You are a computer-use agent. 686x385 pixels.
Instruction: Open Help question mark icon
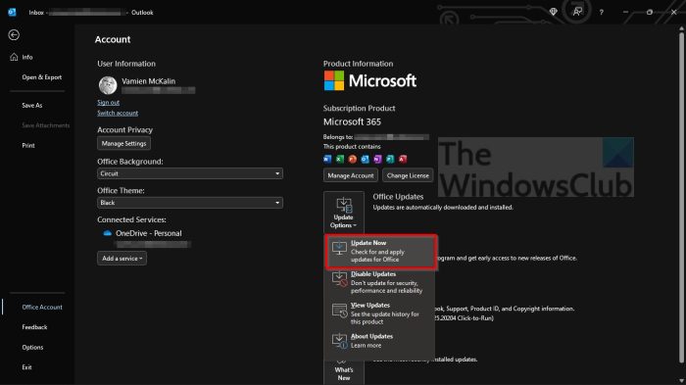point(602,13)
